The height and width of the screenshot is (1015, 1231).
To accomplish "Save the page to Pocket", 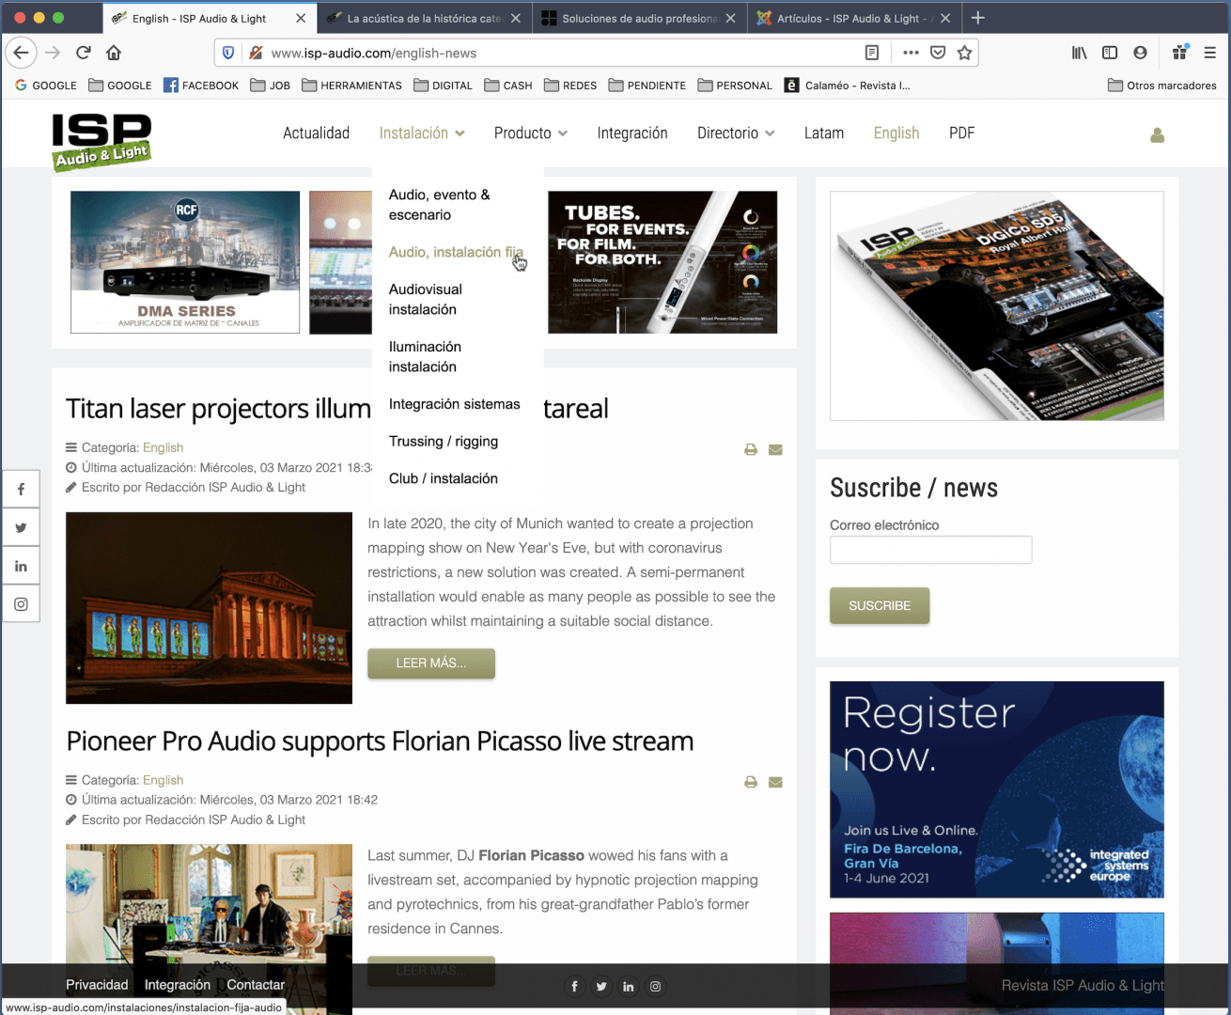I will pyautogui.click(x=938, y=53).
